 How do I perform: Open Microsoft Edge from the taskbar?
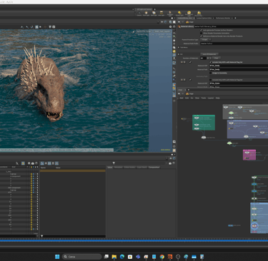[x=122, y=257]
